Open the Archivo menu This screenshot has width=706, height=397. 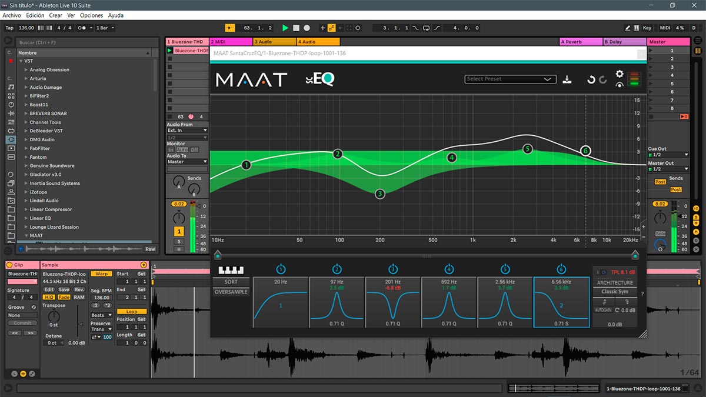tap(12, 15)
